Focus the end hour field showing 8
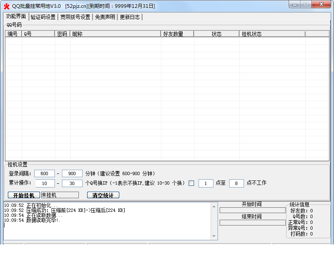The height and width of the screenshot is (254, 334). [237, 183]
